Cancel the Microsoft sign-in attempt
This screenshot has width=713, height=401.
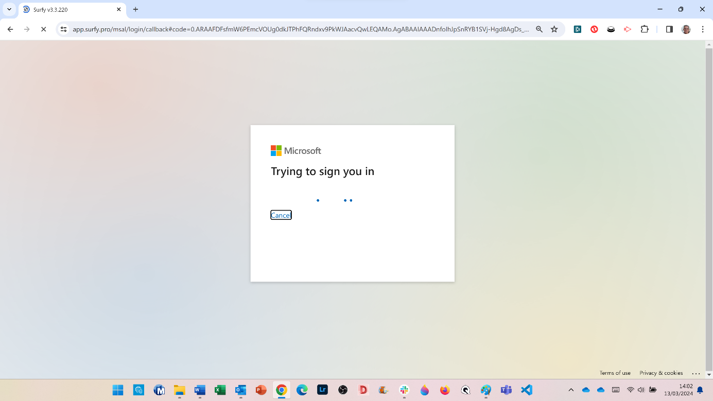click(281, 215)
